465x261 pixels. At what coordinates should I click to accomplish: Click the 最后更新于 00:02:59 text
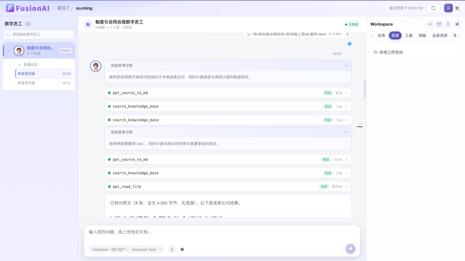tap(405, 8)
